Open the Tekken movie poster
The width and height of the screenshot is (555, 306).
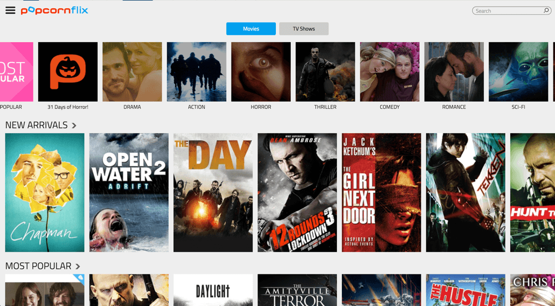click(466, 193)
